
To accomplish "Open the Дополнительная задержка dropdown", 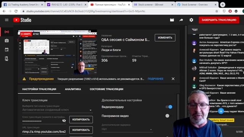I will click(x=127, y=129).
